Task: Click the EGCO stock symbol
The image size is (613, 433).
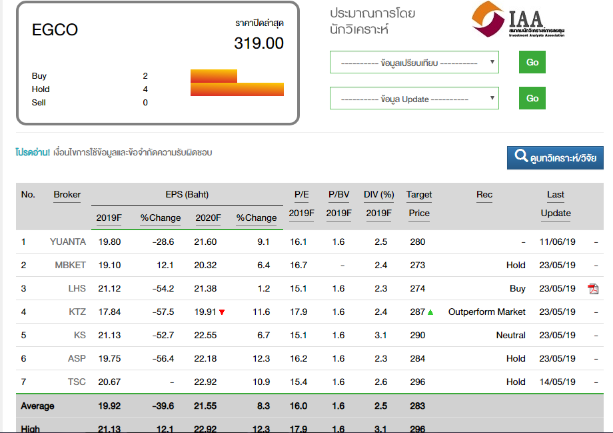Action: [x=55, y=30]
